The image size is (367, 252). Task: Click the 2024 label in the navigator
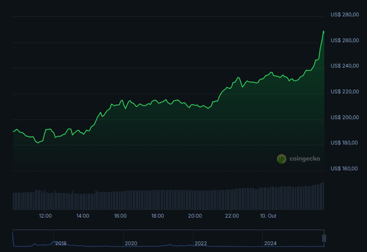point(271,243)
